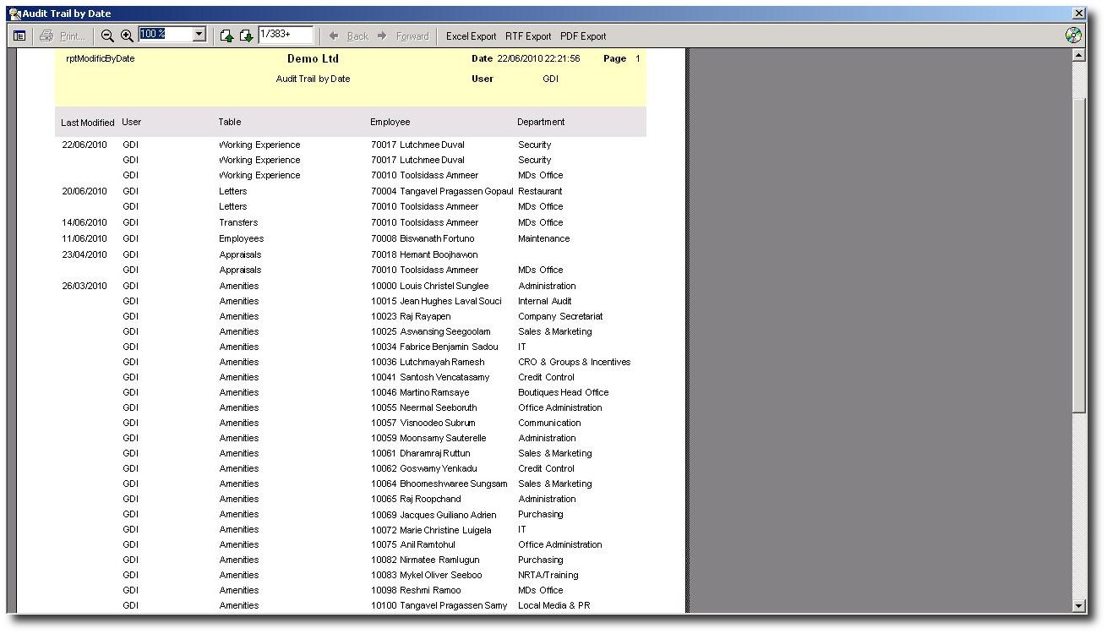This screenshot has width=1107, height=634.
Task: Click the window icon in the title bar
Action: tap(14, 14)
